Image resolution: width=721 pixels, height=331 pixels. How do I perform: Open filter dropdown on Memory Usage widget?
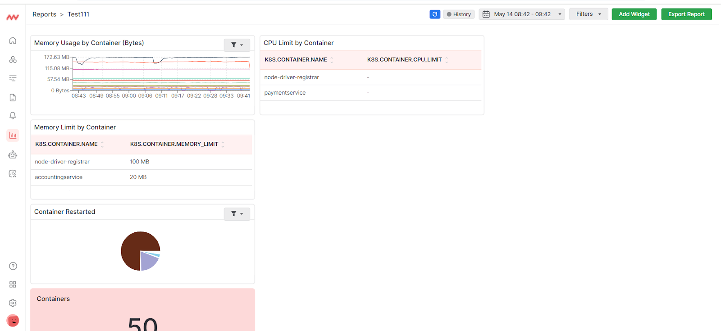[x=237, y=45]
